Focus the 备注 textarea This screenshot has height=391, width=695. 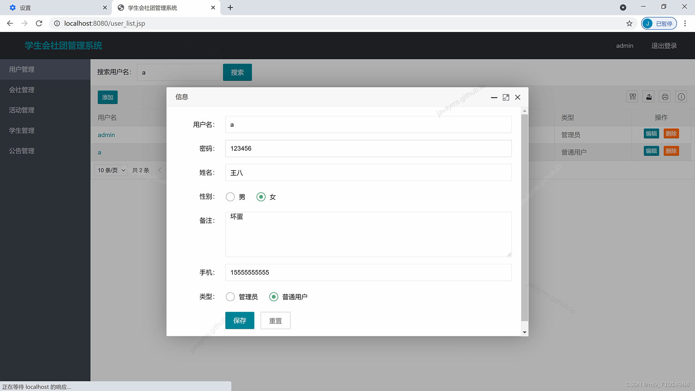pyautogui.click(x=368, y=234)
